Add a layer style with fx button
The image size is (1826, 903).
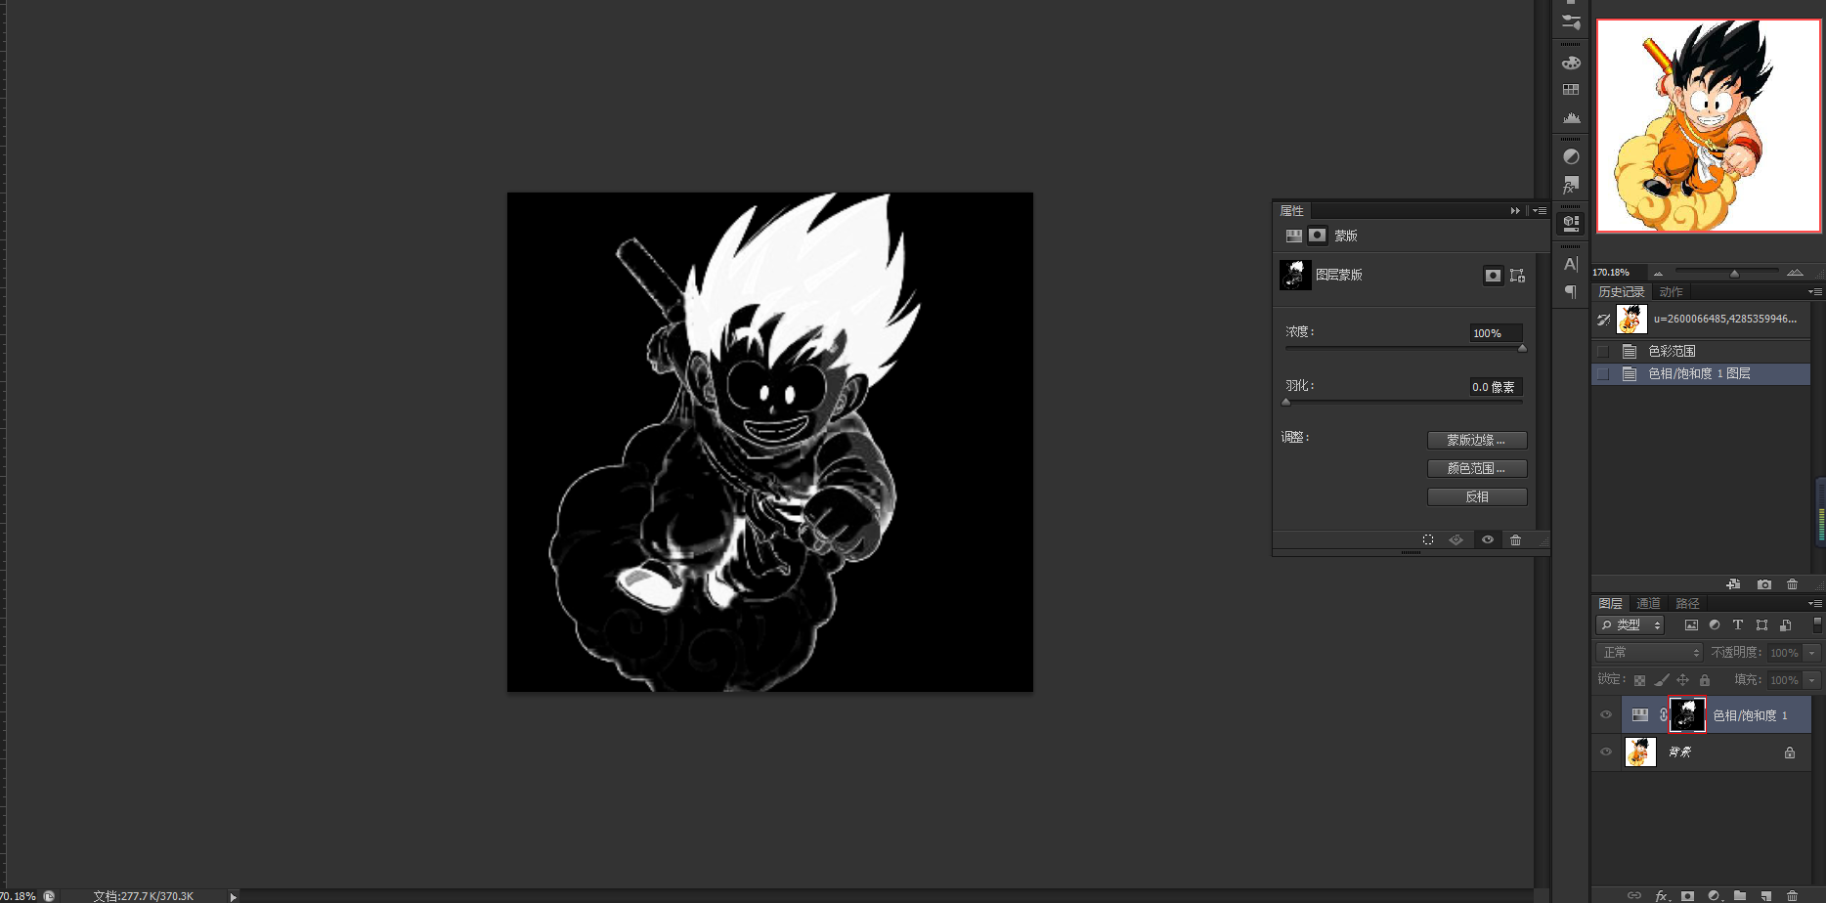pyautogui.click(x=1662, y=895)
